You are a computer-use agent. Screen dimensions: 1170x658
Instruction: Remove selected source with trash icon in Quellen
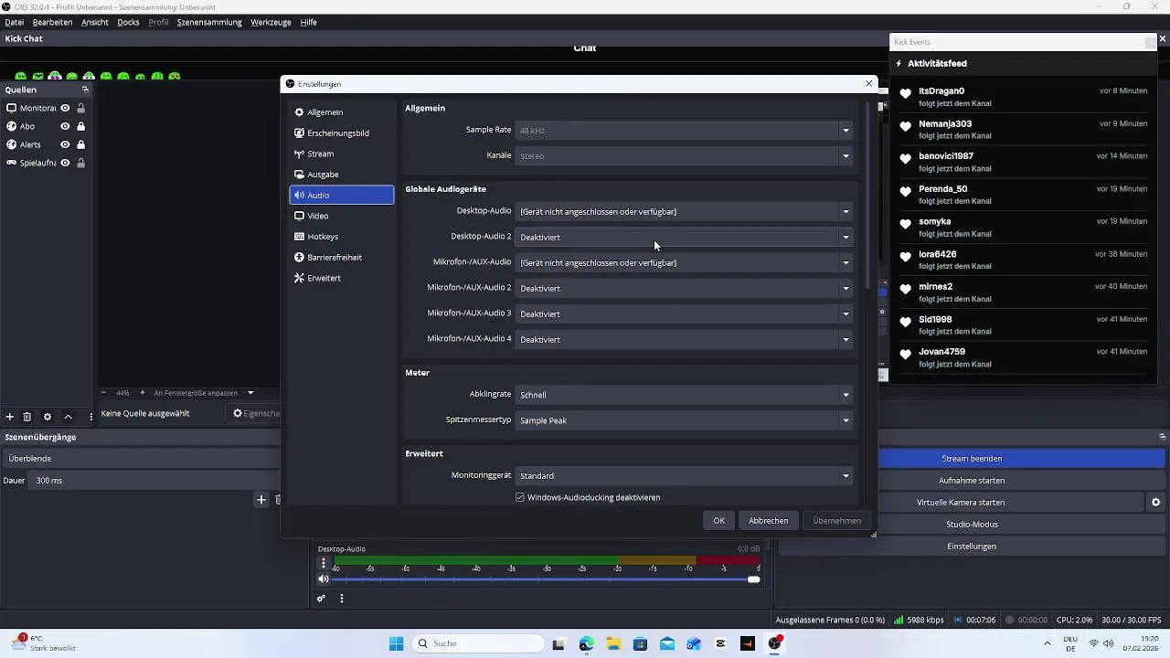(x=27, y=417)
